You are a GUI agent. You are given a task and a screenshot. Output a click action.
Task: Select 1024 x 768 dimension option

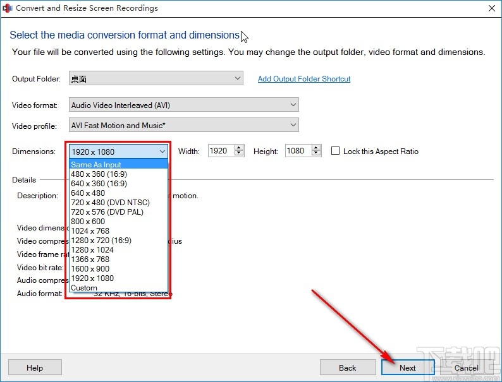pos(118,231)
